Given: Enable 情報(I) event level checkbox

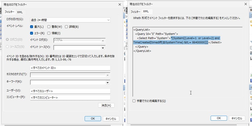Looking at the screenshot, I should tap(49, 33).
